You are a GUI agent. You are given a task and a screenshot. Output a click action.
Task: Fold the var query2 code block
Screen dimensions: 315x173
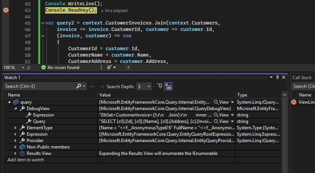42,23
